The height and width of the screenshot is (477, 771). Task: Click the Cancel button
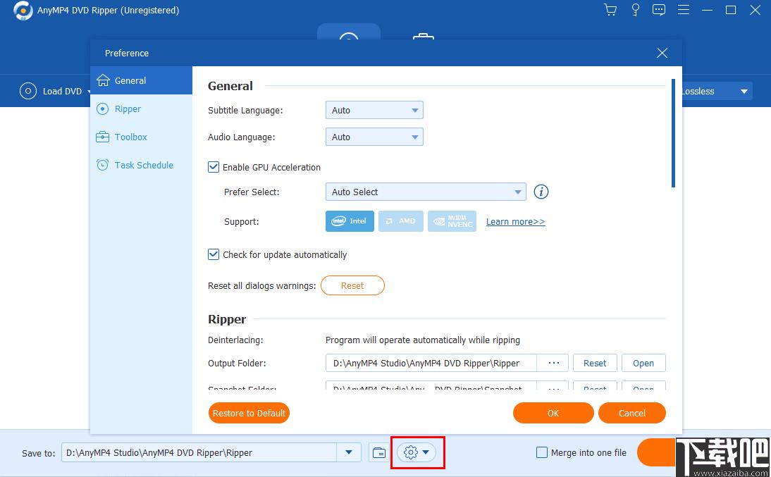(x=632, y=413)
